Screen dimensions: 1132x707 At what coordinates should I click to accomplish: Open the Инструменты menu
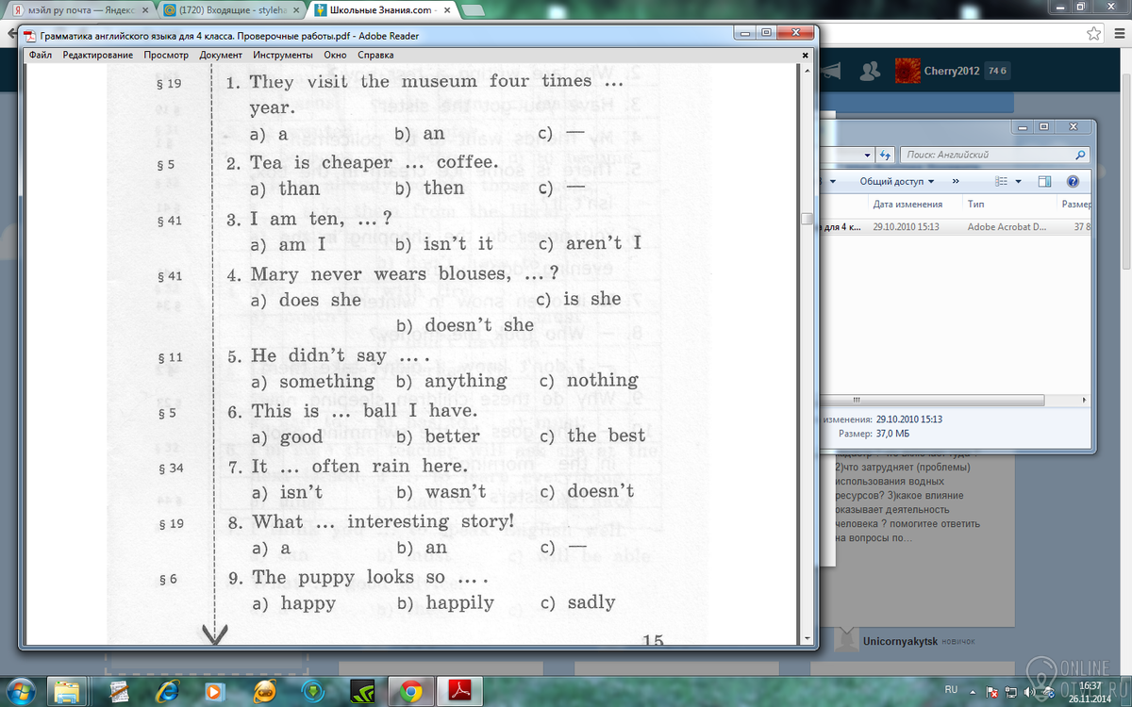[x=282, y=55]
